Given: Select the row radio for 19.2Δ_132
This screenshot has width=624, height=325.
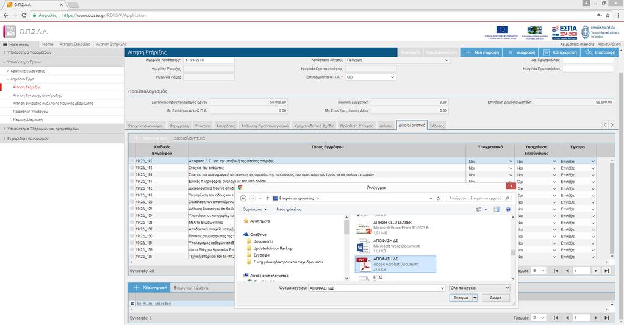Looking at the screenshot, I should tap(132, 229).
